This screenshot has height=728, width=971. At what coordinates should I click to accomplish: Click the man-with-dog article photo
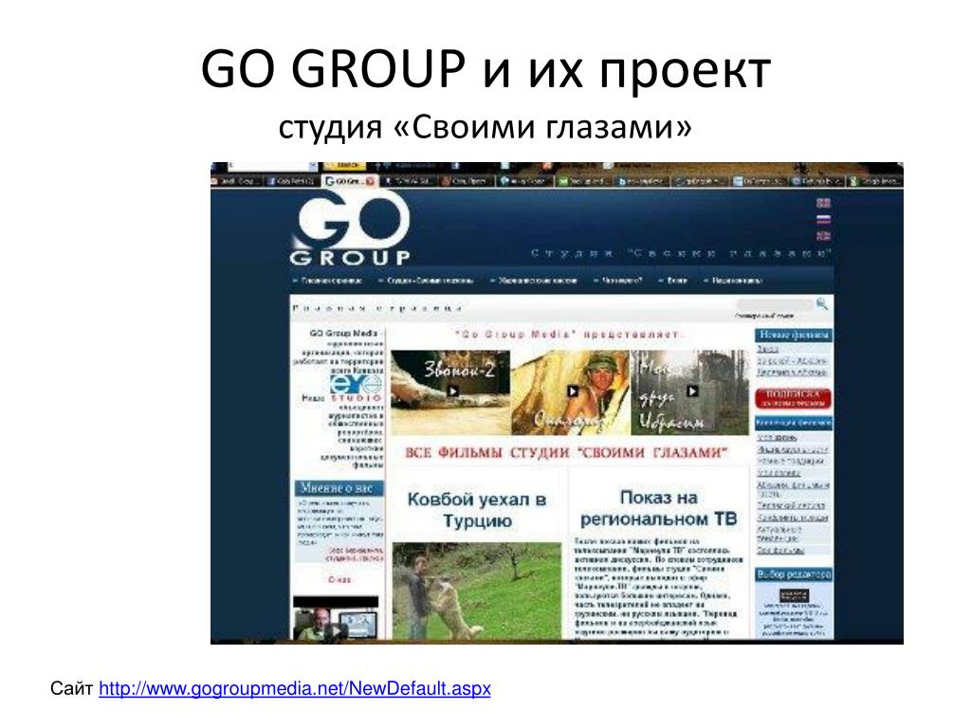pos(477,591)
